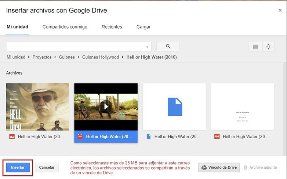This screenshot has height=179, width=287.
Task: Click the Archivos section heading
Action: pyautogui.click(x=14, y=73)
